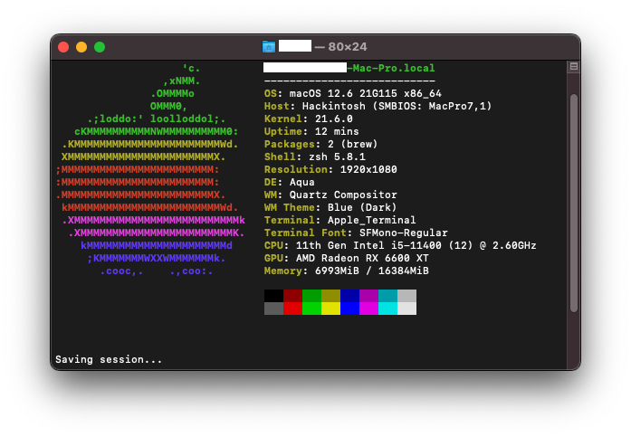Click the dark gray bottom-row color block
The width and height of the screenshot is (631, 437).
(273, 309)
